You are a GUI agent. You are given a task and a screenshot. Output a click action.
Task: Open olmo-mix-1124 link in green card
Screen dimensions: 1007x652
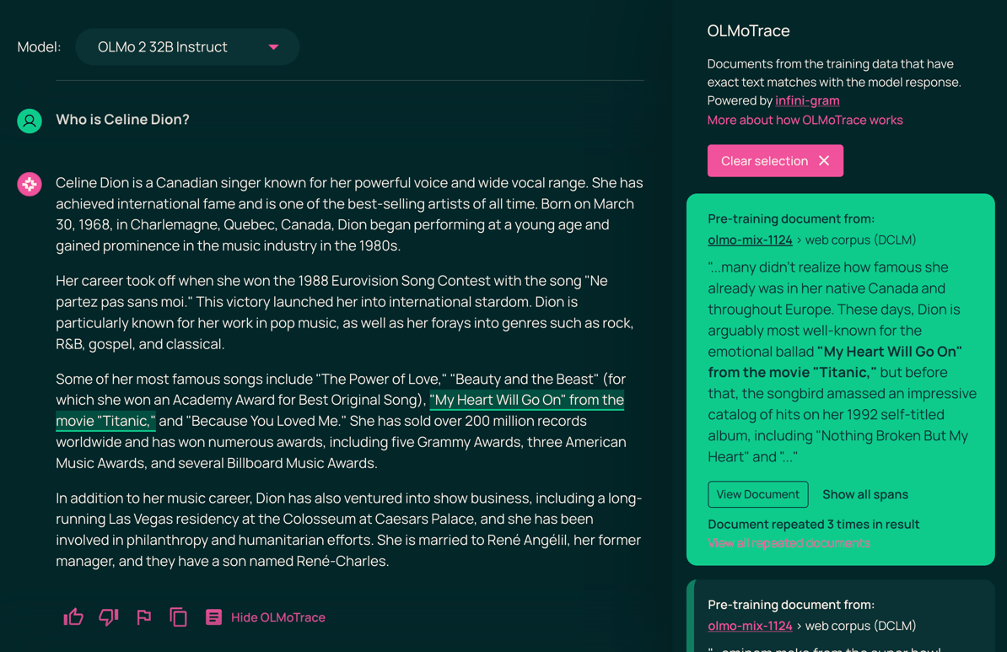[750, 240]
